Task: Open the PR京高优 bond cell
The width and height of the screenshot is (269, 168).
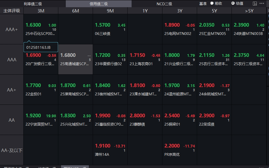Action: coord(180,150)
